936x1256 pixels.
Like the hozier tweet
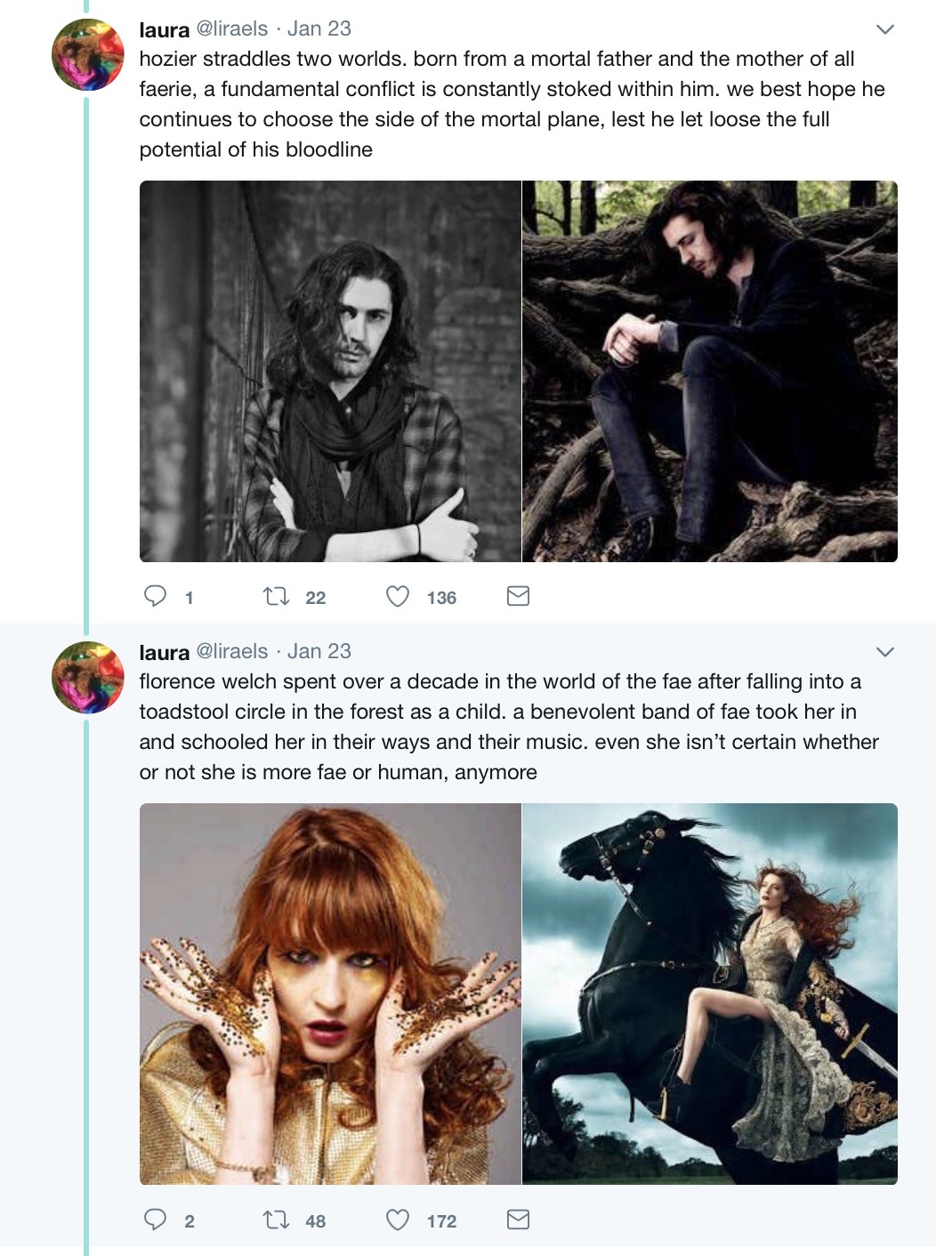tap(398, 596)
